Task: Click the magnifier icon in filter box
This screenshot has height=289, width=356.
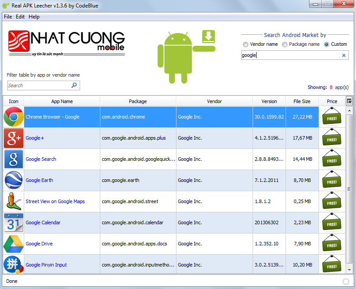Action: [74, 85]
